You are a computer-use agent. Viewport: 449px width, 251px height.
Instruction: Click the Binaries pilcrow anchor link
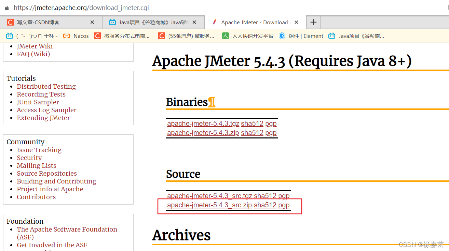(212, 102)
